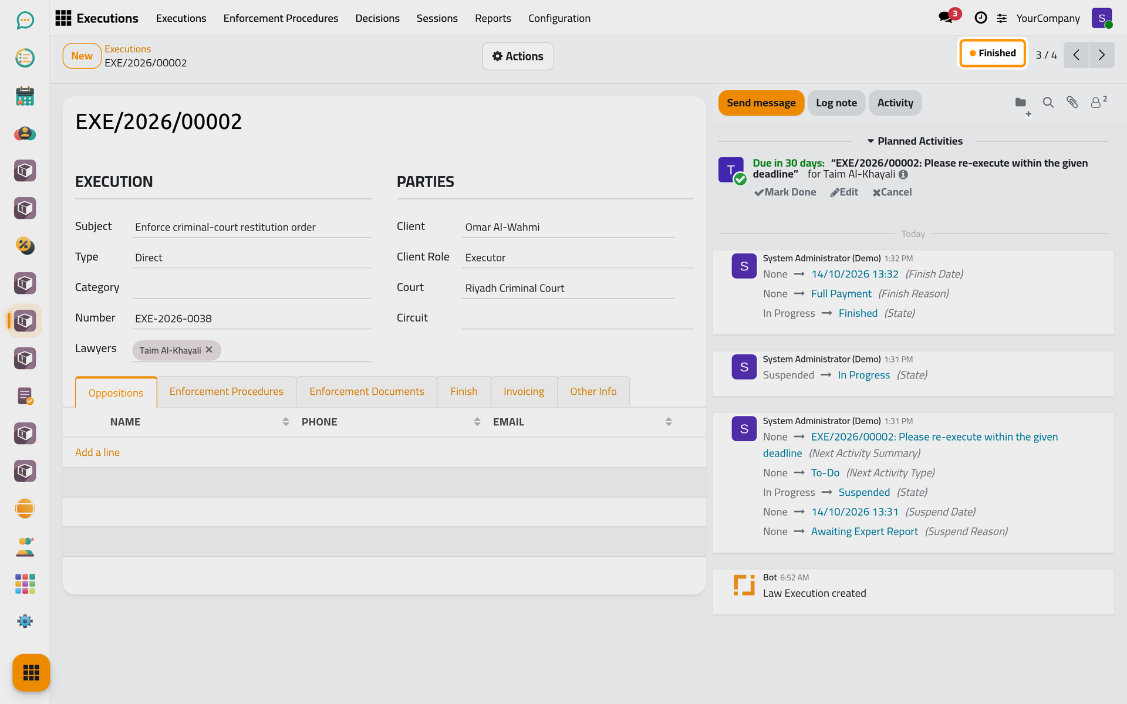Open the home apps grid icon beside Executions
This screenshot has width=1127, height=704.
pyautogui.click(x=63, y=18)
